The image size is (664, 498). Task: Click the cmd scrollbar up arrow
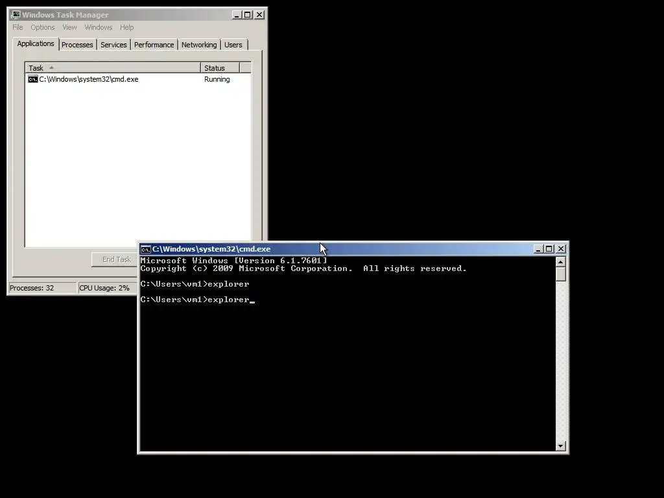coord(561,262)
